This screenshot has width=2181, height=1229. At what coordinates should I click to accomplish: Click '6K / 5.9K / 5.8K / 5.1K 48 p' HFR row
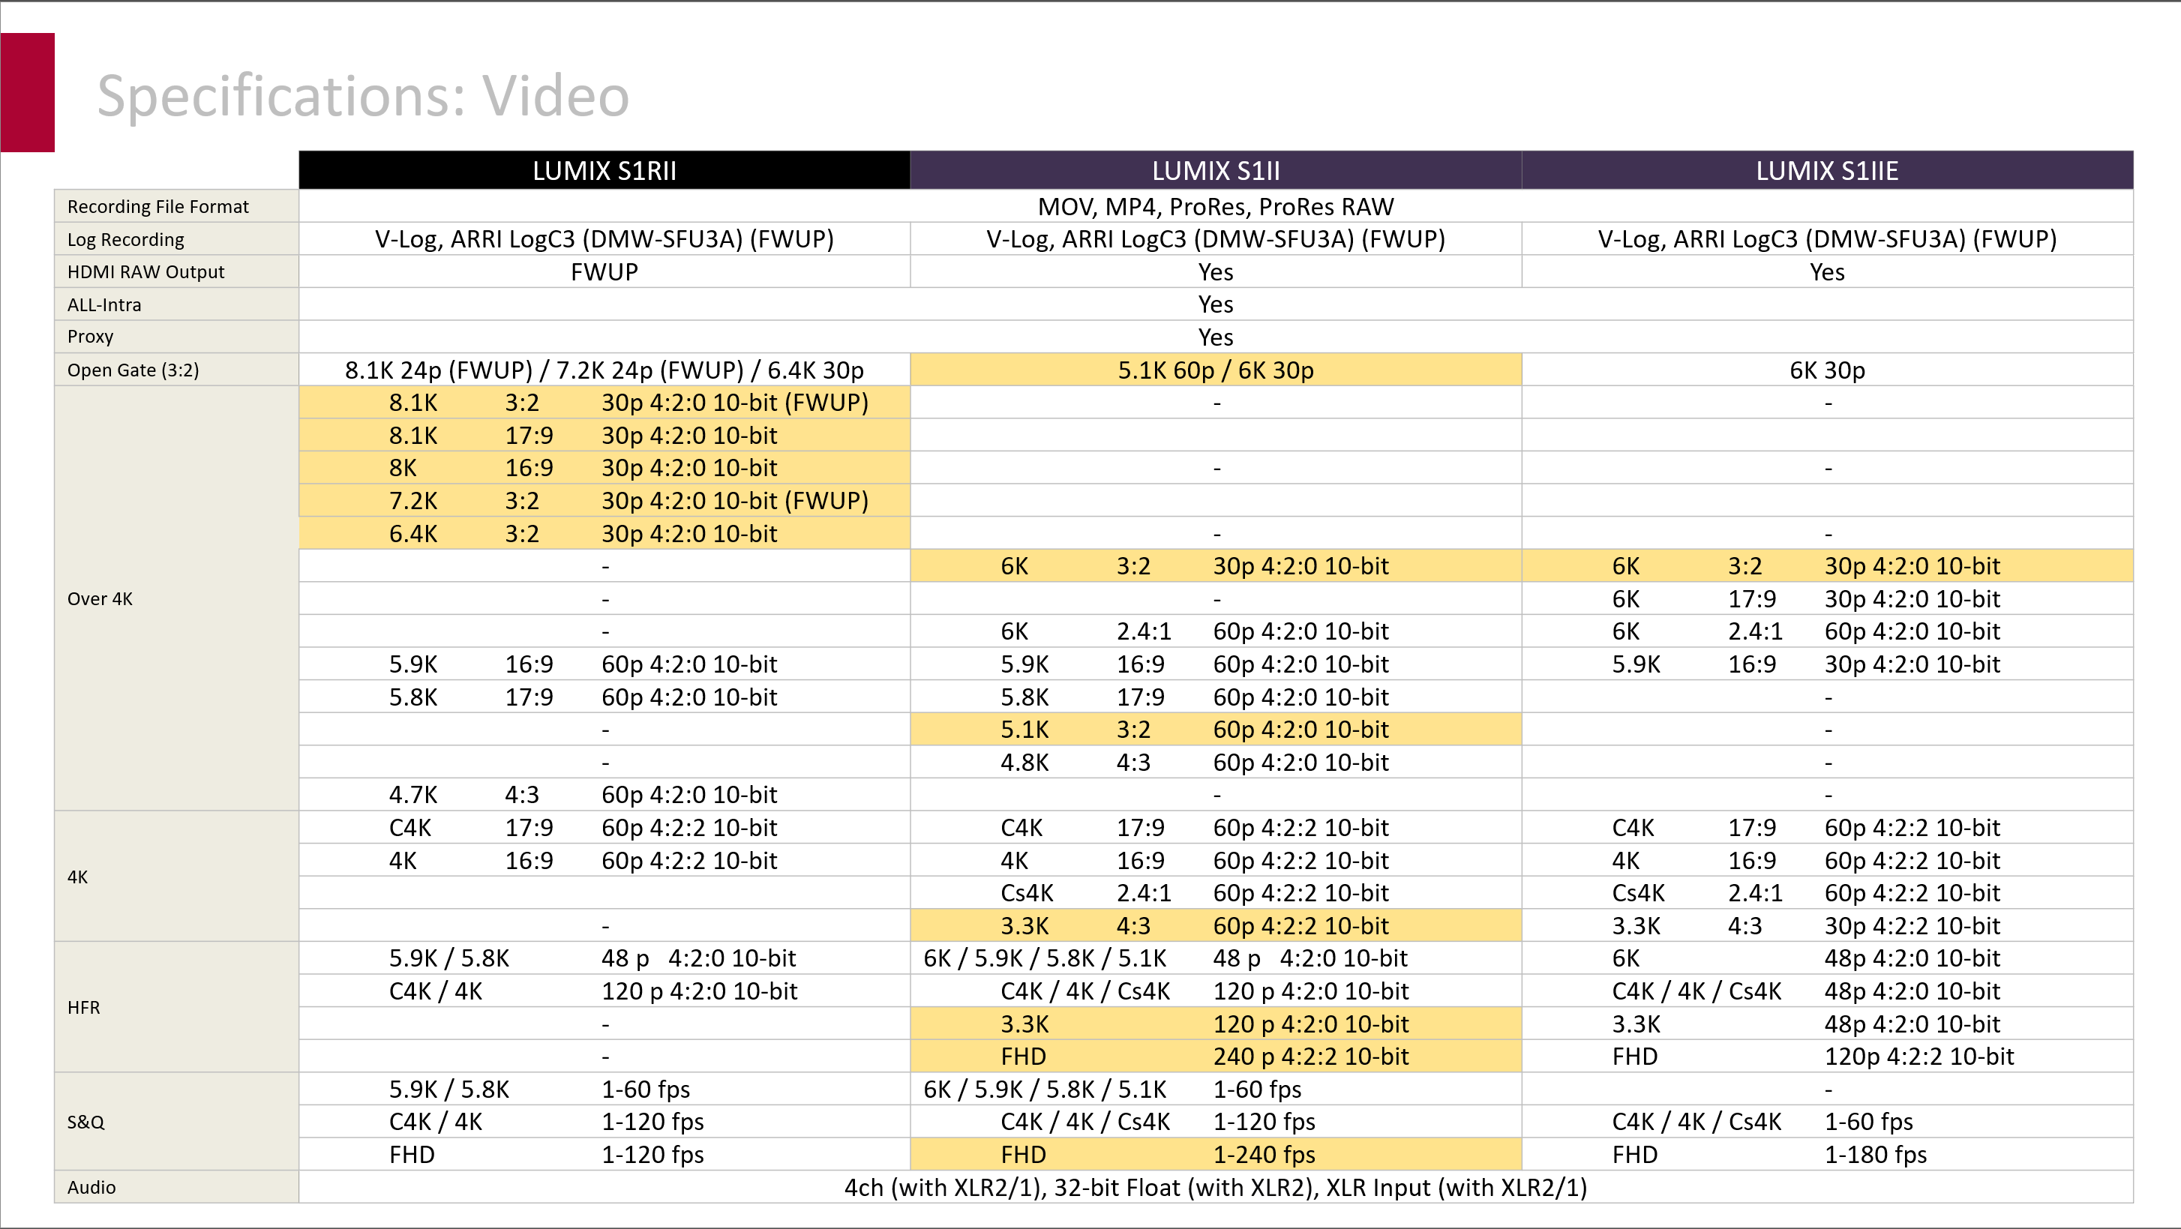(x=1216, y=958)
